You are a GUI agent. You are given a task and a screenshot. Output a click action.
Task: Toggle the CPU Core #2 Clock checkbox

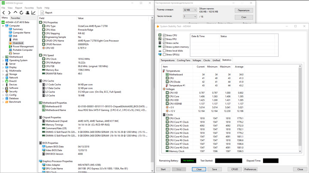[167, 126]
